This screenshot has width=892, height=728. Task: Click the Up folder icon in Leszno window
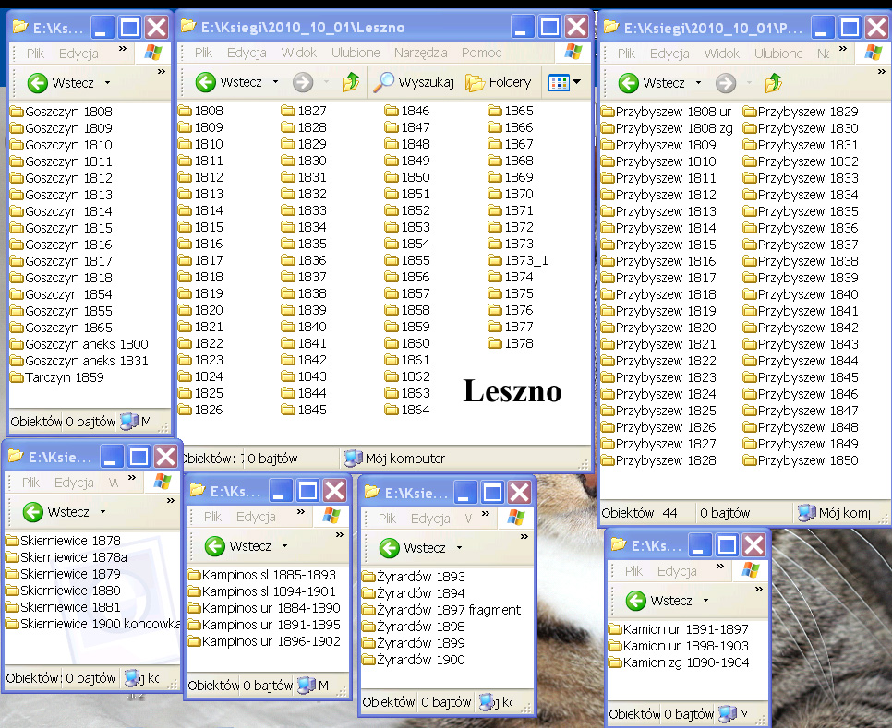coord(351,83)
